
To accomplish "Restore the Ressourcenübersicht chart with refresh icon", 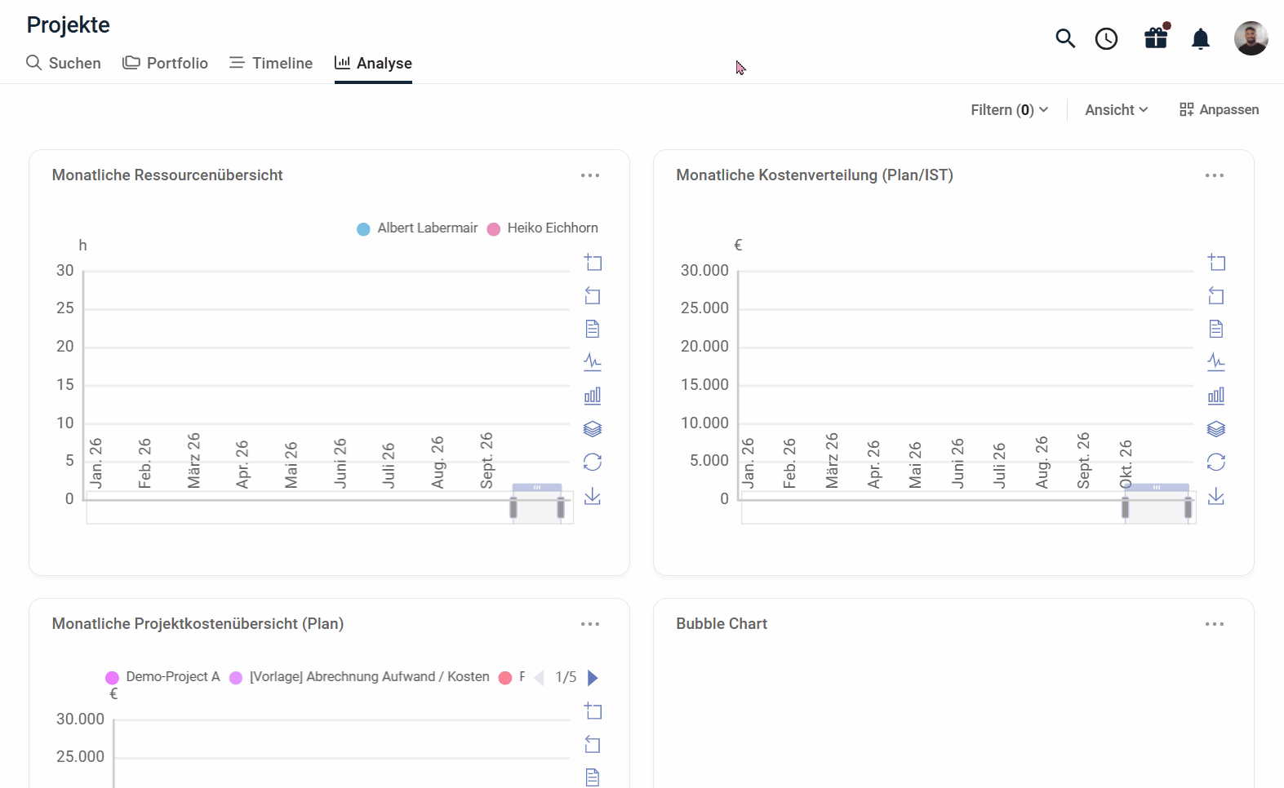I will coord(593,463).
